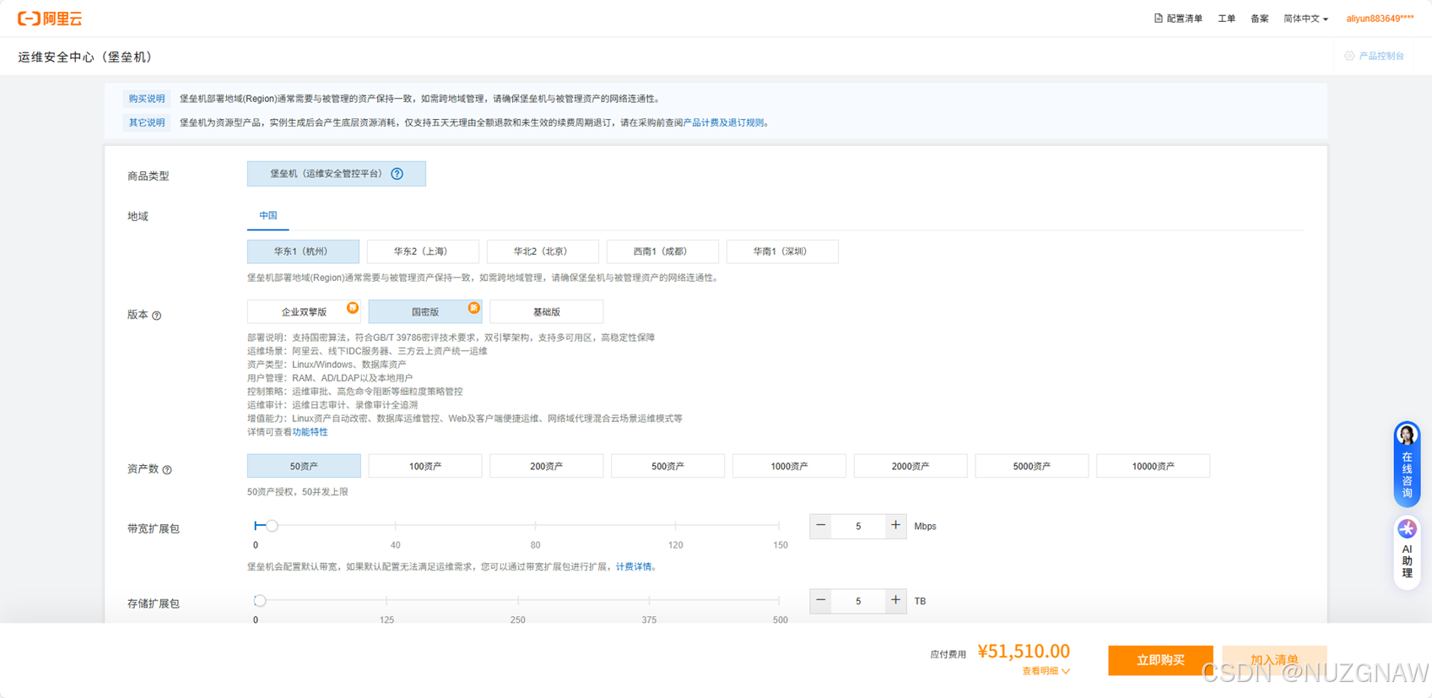Open the AI助理 assistant widget

[1407, 552]
